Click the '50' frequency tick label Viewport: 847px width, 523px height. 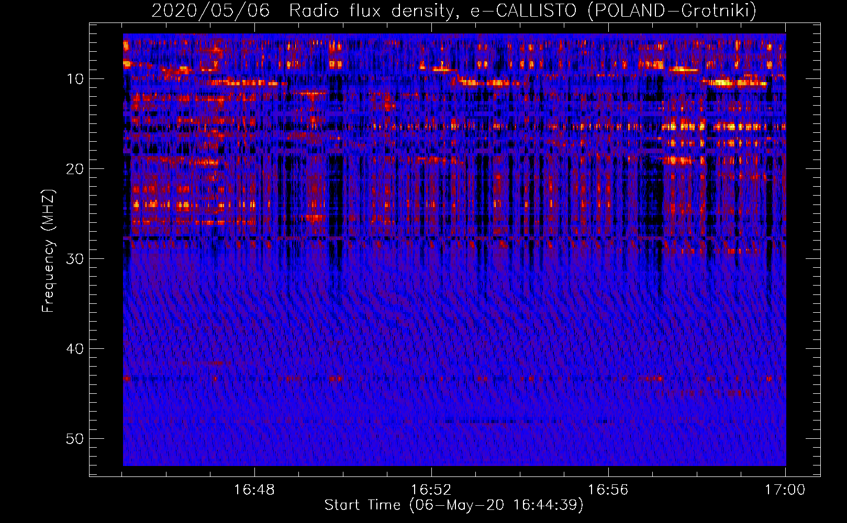pos(75,439)
